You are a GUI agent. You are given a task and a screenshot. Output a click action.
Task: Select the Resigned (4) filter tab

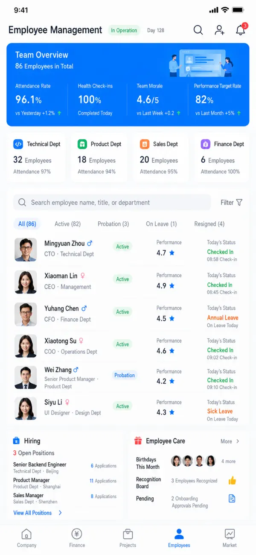coord(209,224)
